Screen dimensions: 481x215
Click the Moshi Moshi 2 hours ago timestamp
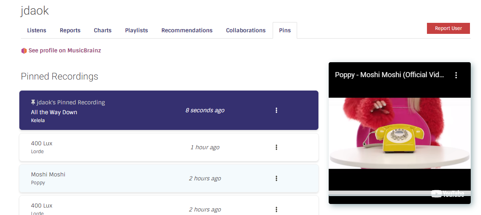pyautogui.click(x=205, y=178)
